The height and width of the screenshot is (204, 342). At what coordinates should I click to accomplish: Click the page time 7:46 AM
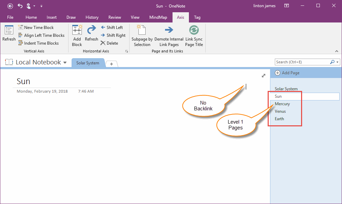point(86,91)
